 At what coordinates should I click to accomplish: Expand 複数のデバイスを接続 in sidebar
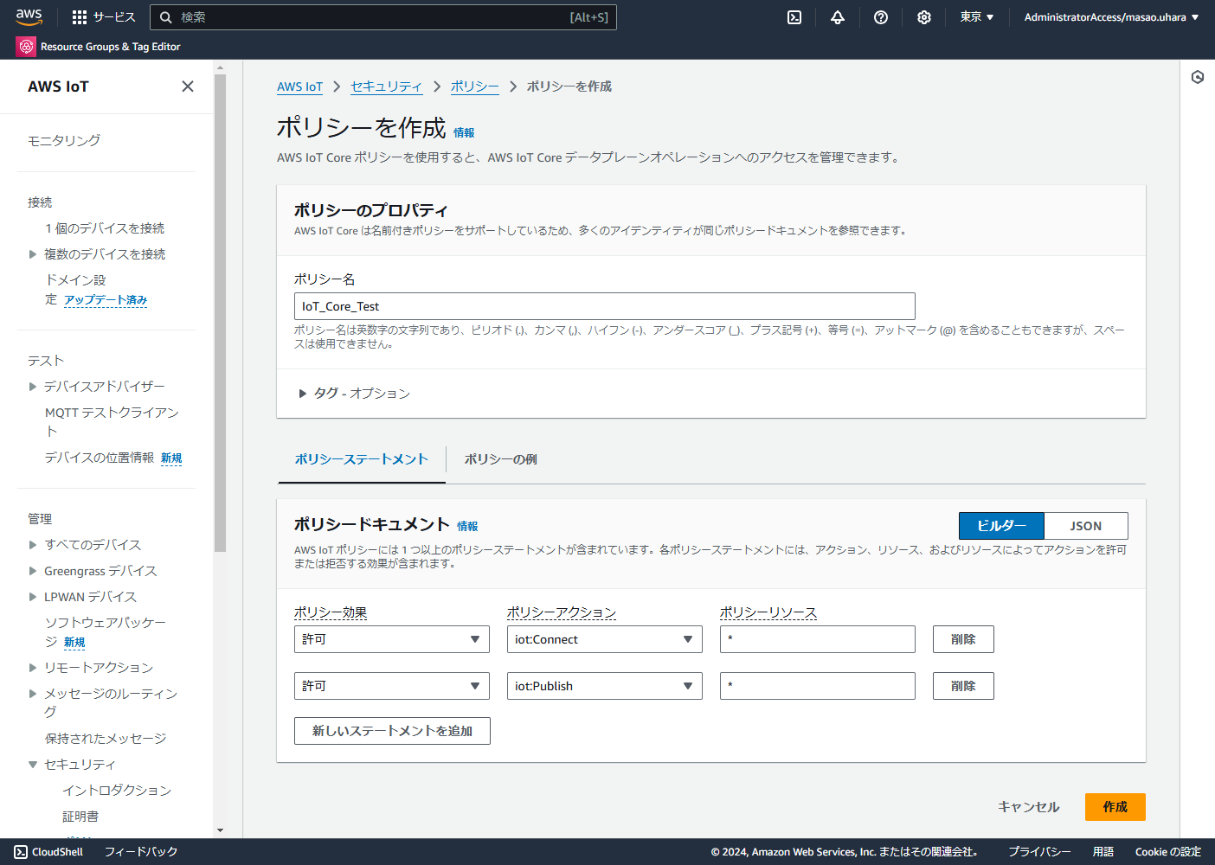pos(33,254)
